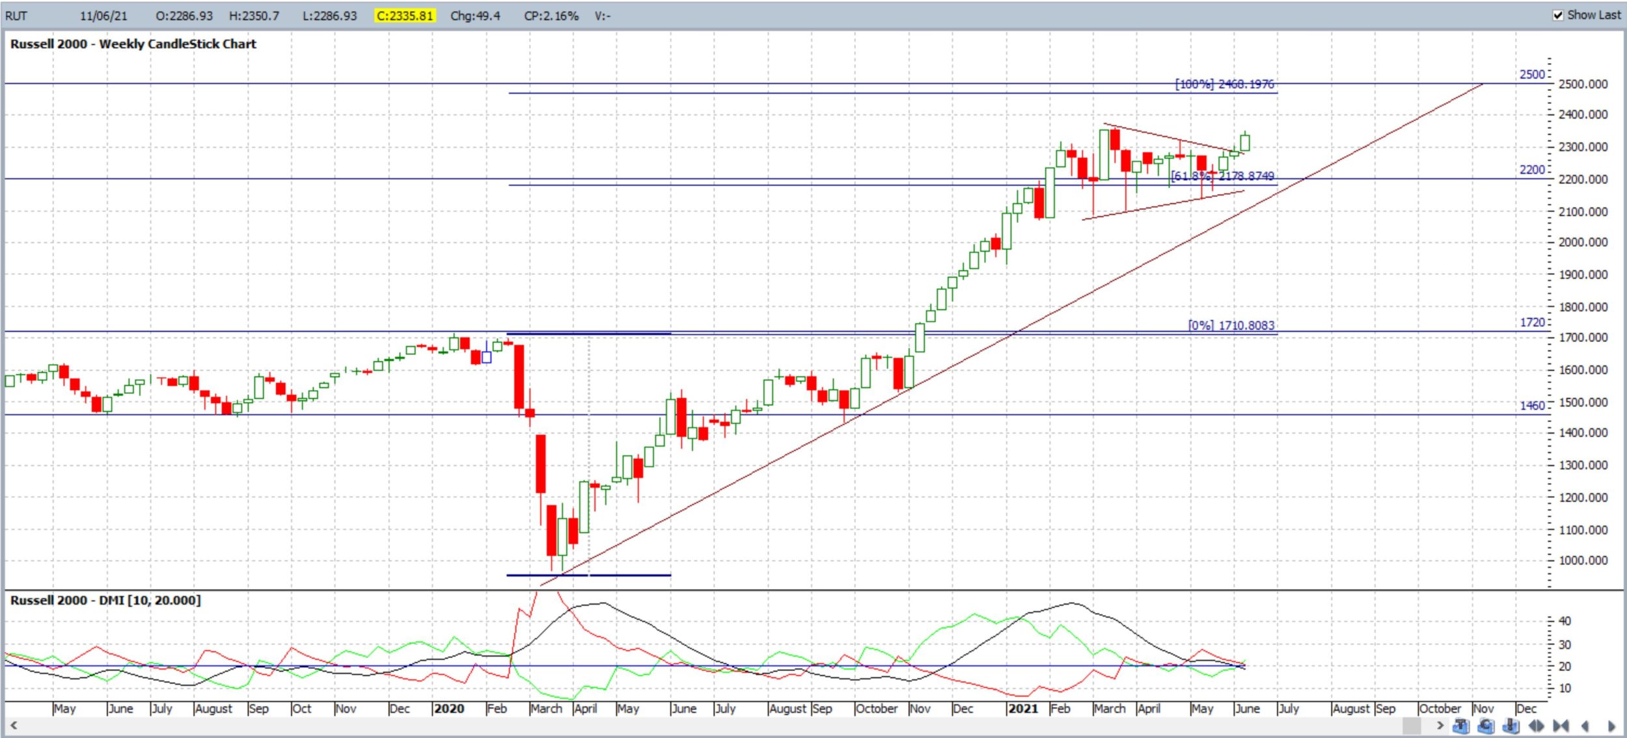Click the 2200 horizontal line label
The image size is (1627, 738).
pyautogui.click(x=1531, y=169)
